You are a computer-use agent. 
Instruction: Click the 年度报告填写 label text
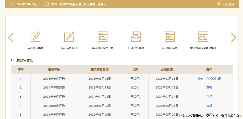pos(35,48)
